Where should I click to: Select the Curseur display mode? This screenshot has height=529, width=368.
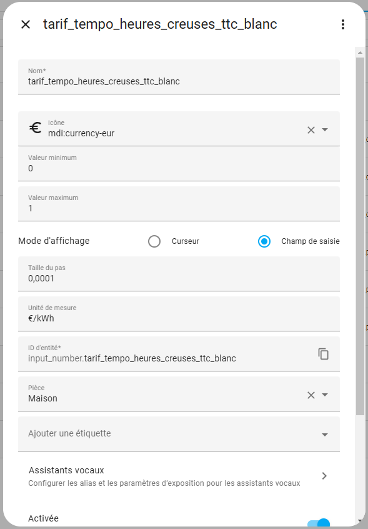coord(154,241)
